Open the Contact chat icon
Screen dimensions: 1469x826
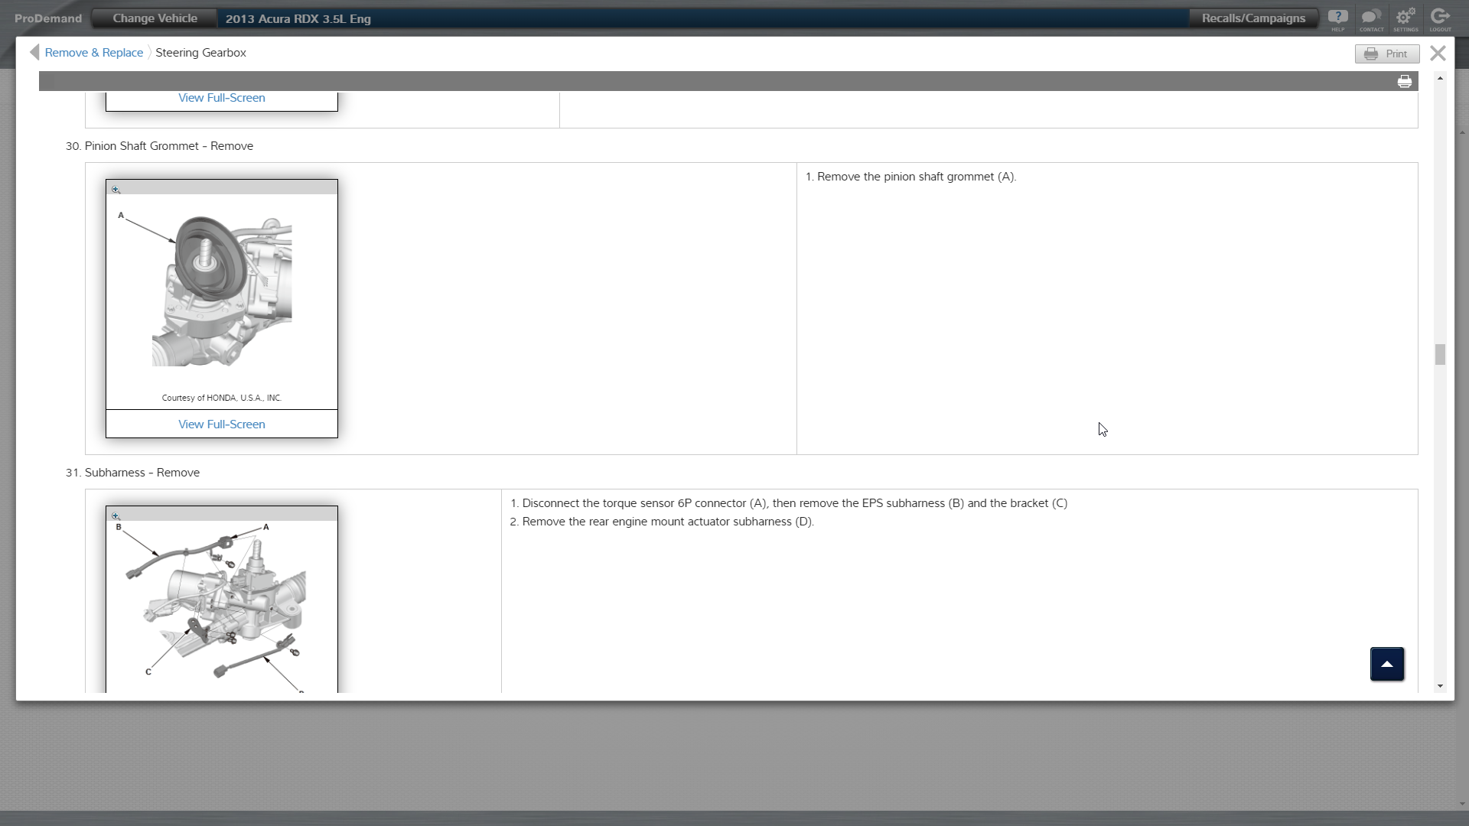coord(1371,18)
